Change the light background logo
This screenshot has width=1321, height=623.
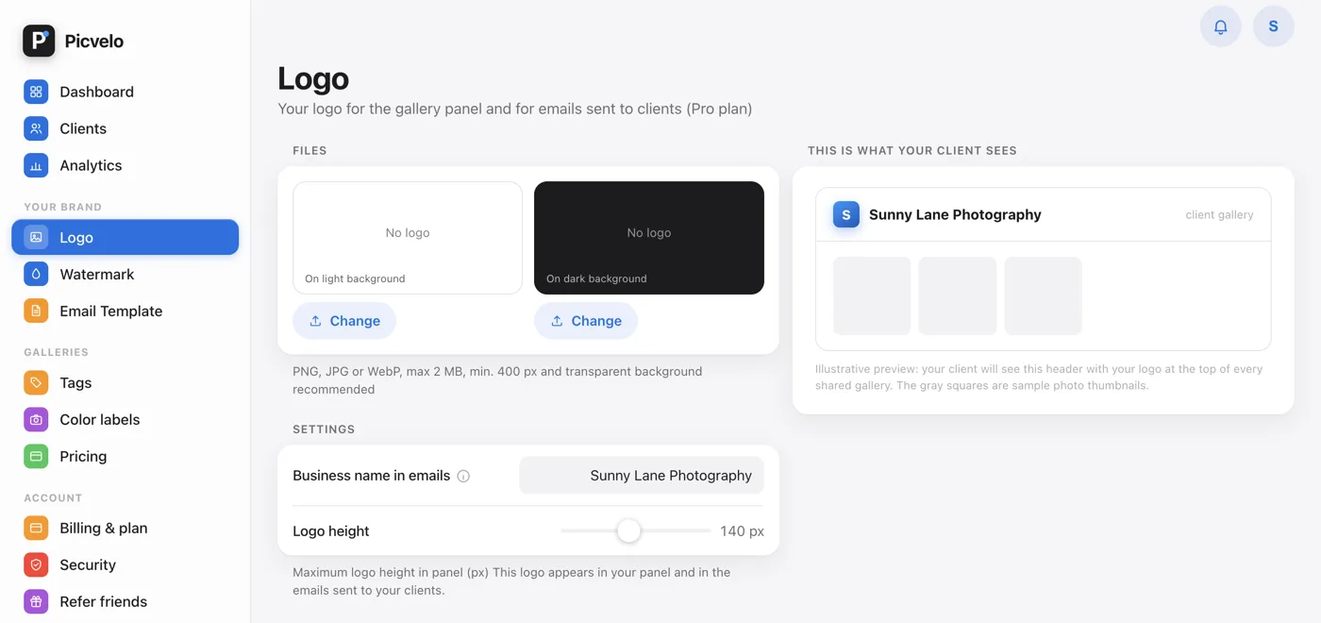point(344,321)
